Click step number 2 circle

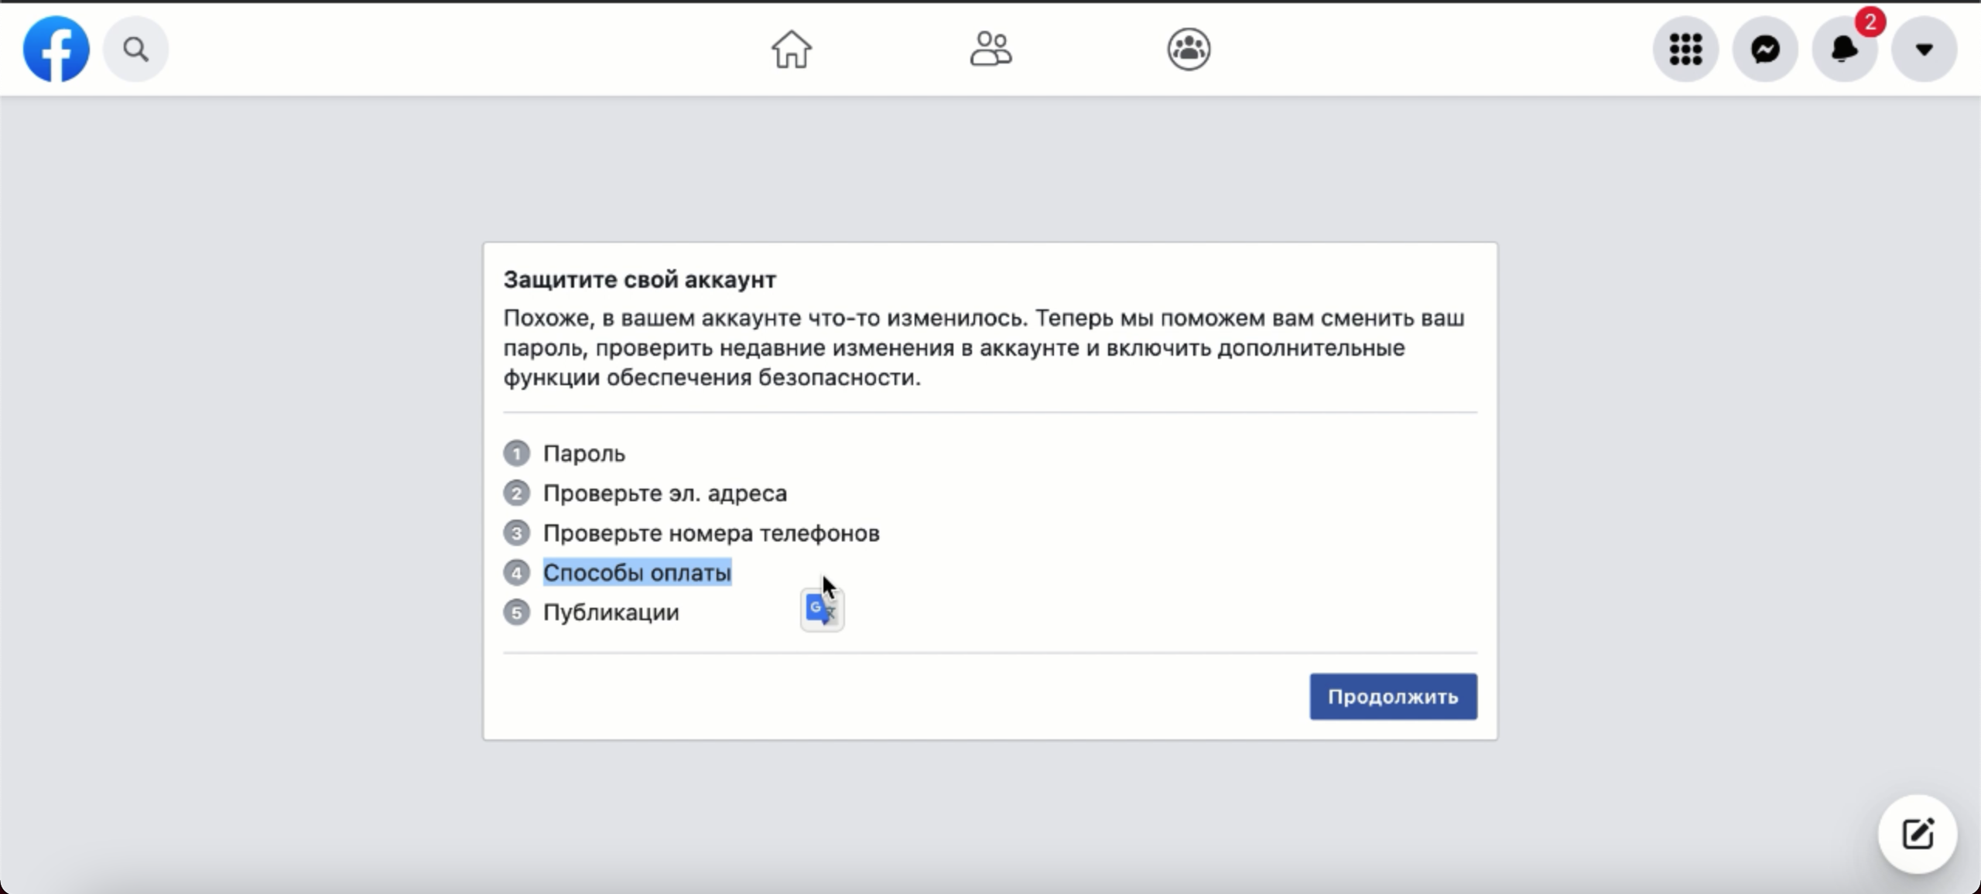click(x=516, y=493)
